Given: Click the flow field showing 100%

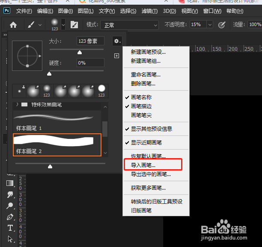Looking at the screenshot, I should click(255, 24).
